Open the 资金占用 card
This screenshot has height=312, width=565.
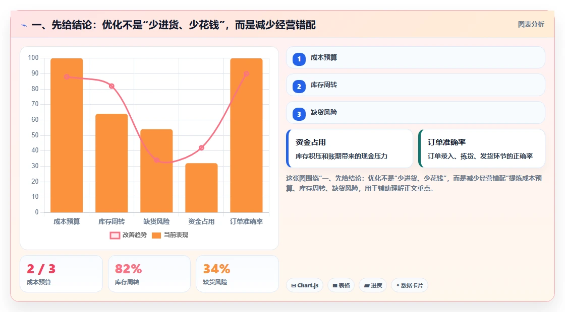[x=350, y=148]
